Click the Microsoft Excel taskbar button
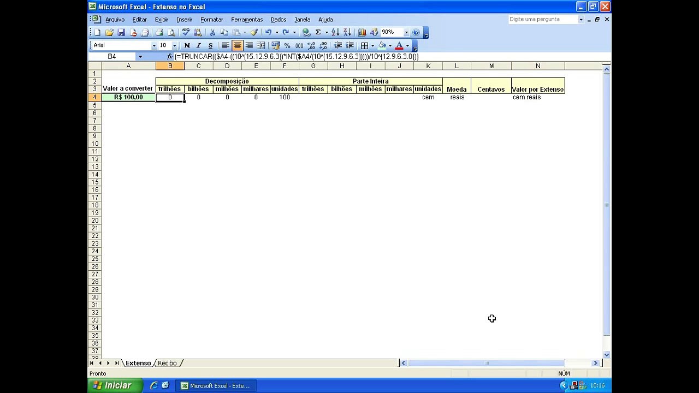 tap(215, 385)
